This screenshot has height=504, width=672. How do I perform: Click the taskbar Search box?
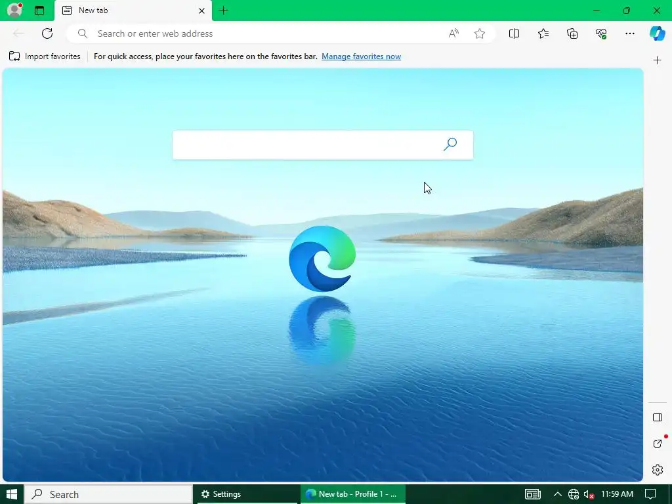(x=108, y=494)
